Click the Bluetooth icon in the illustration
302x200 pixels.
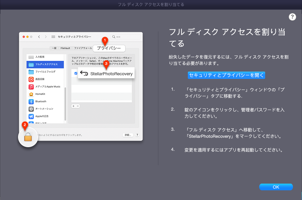tap(31, 102)
